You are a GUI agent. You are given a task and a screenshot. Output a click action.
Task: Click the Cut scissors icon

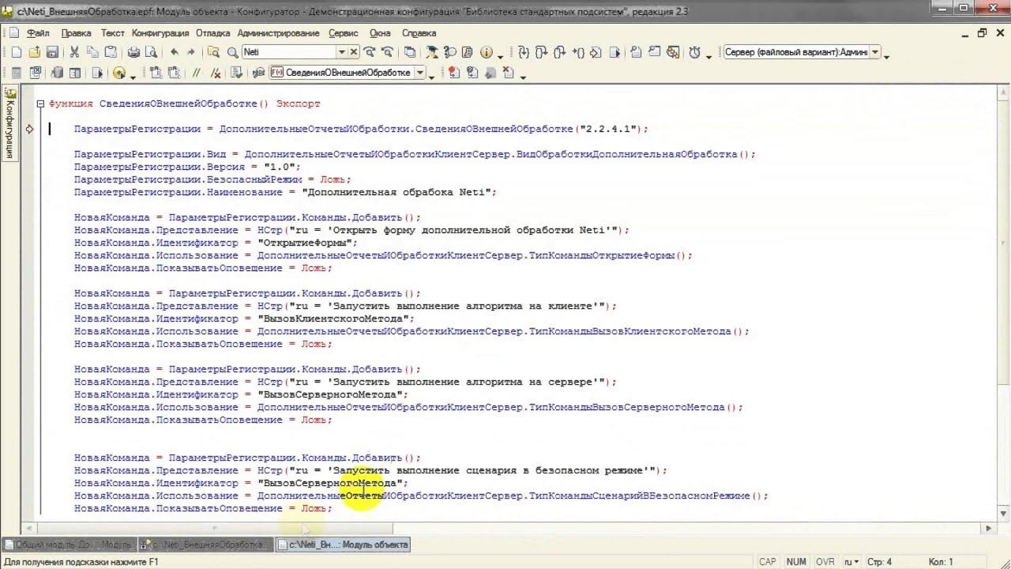74,52
